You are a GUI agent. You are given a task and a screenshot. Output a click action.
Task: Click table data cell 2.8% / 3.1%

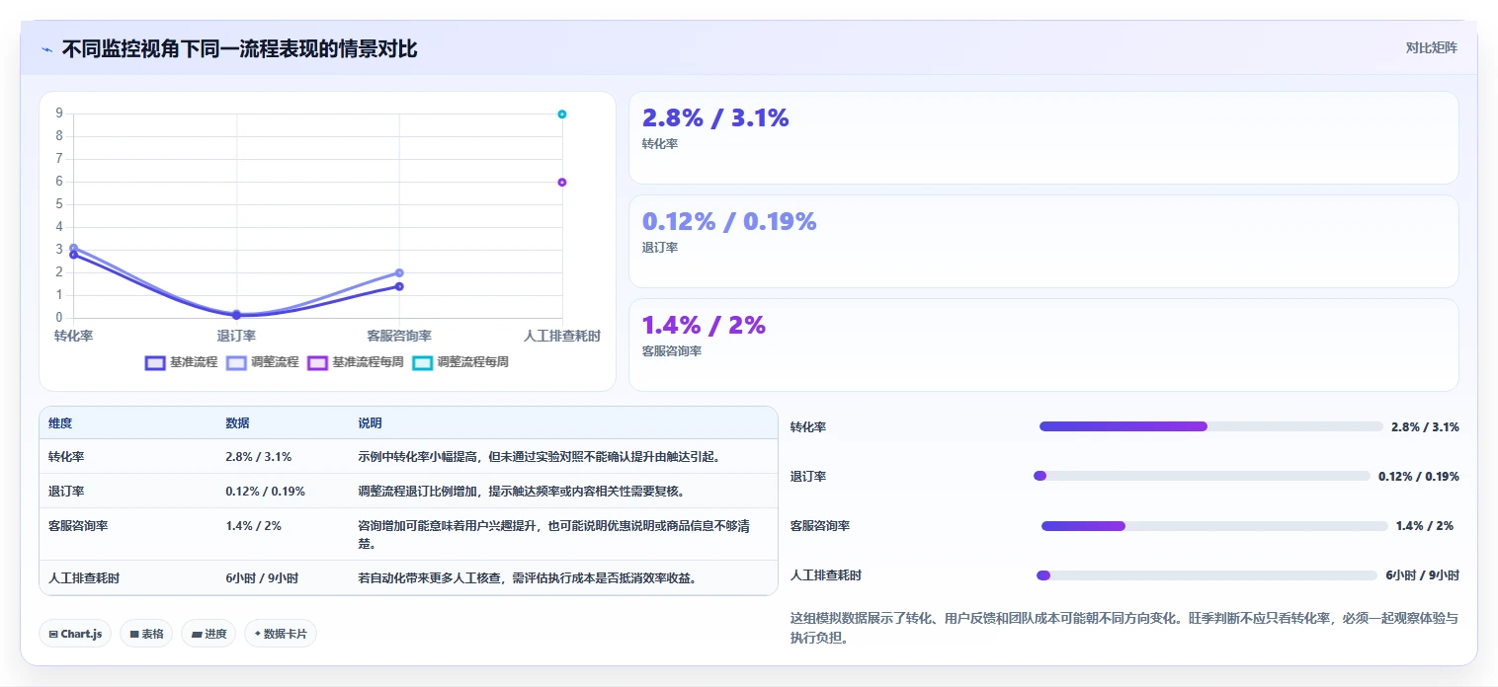tap(258, 457)
